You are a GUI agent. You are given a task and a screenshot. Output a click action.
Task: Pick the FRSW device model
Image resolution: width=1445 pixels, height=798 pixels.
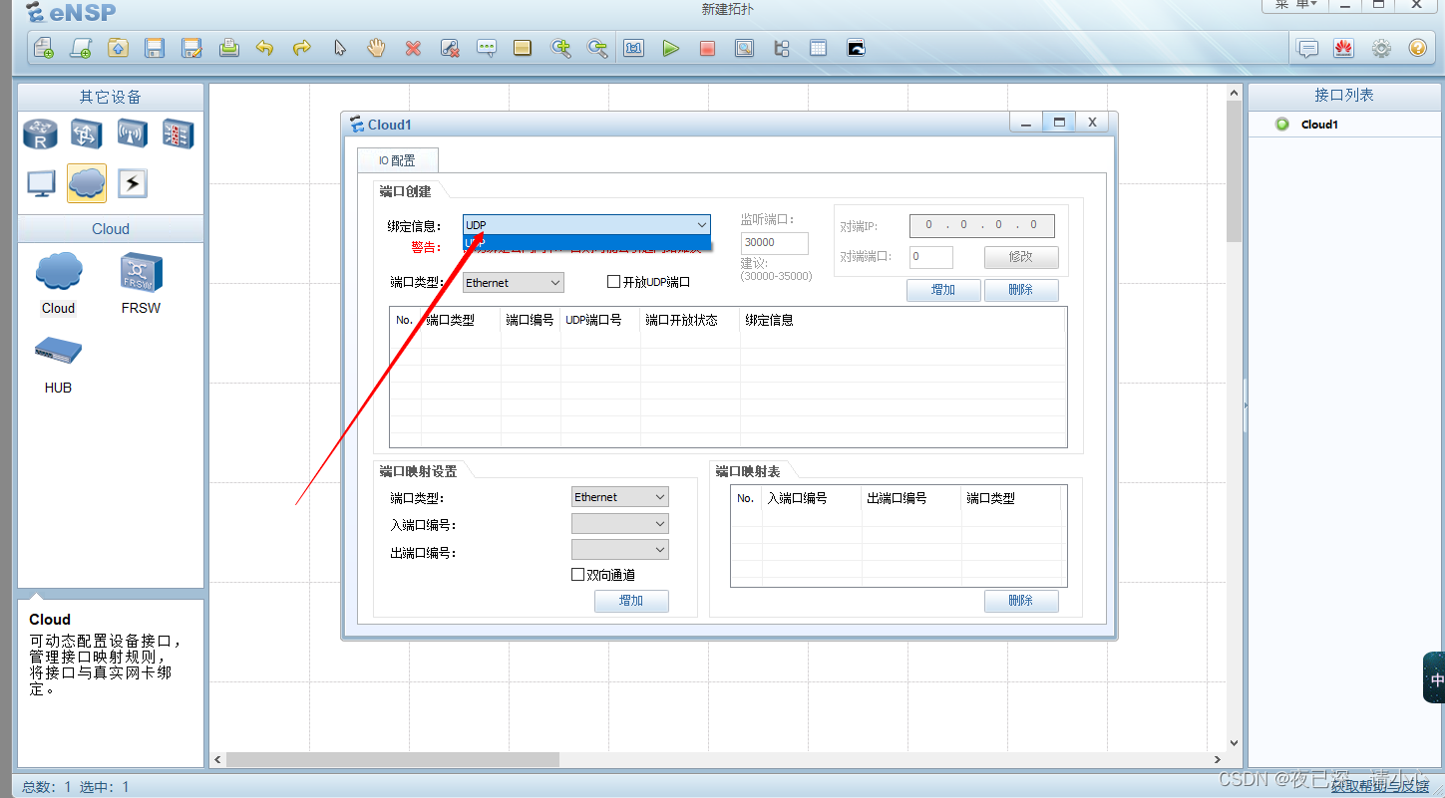pyautogui.click(x=141, y=282)
